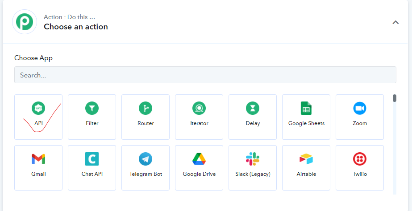Choose the Slack (Legacy) app
This screenshot has width=412, height=211.
point(253,168)
